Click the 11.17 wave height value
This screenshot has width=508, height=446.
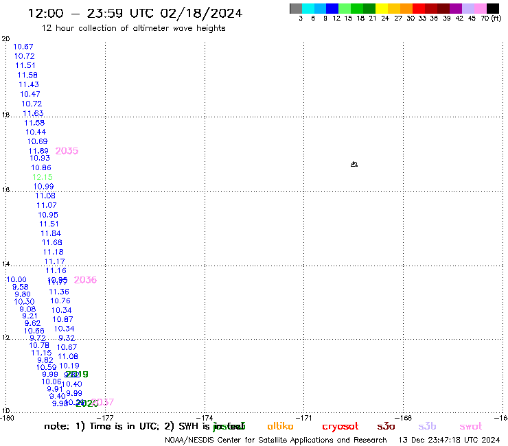55,261
